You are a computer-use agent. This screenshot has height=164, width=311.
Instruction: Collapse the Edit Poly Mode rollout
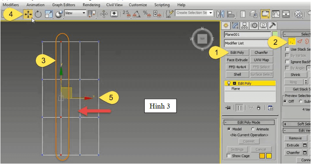tap(249, 122)
